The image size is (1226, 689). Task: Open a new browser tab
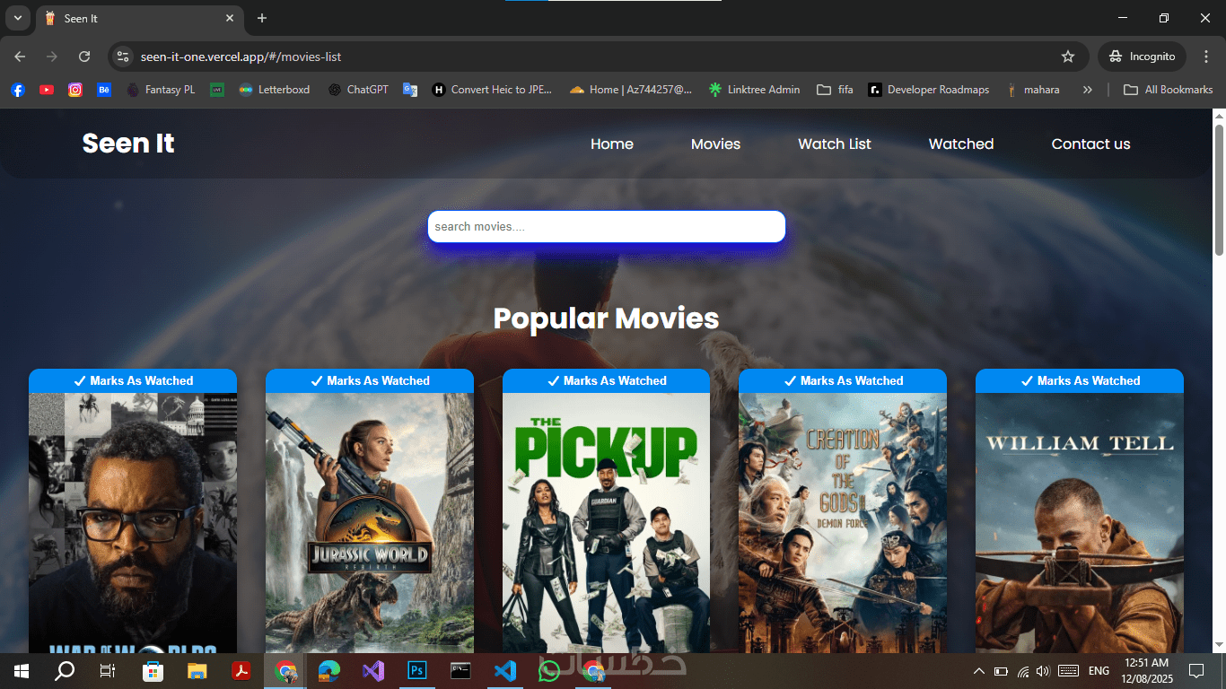point(262,18)
